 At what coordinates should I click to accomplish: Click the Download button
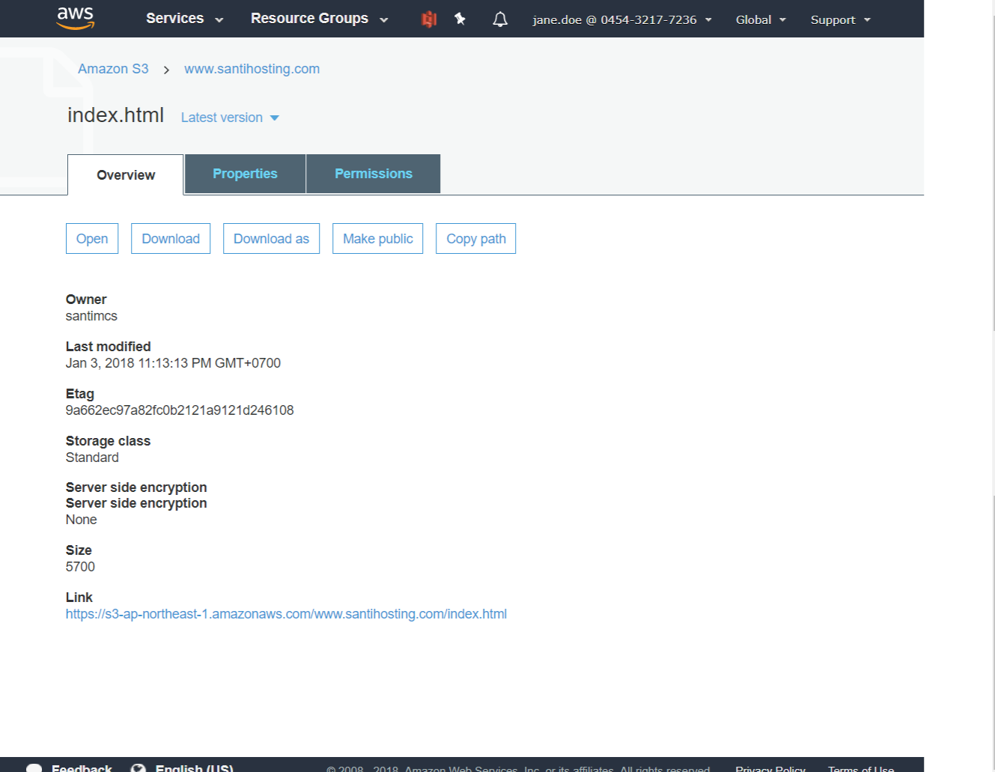pyautogui.click(x=171, y=239)
